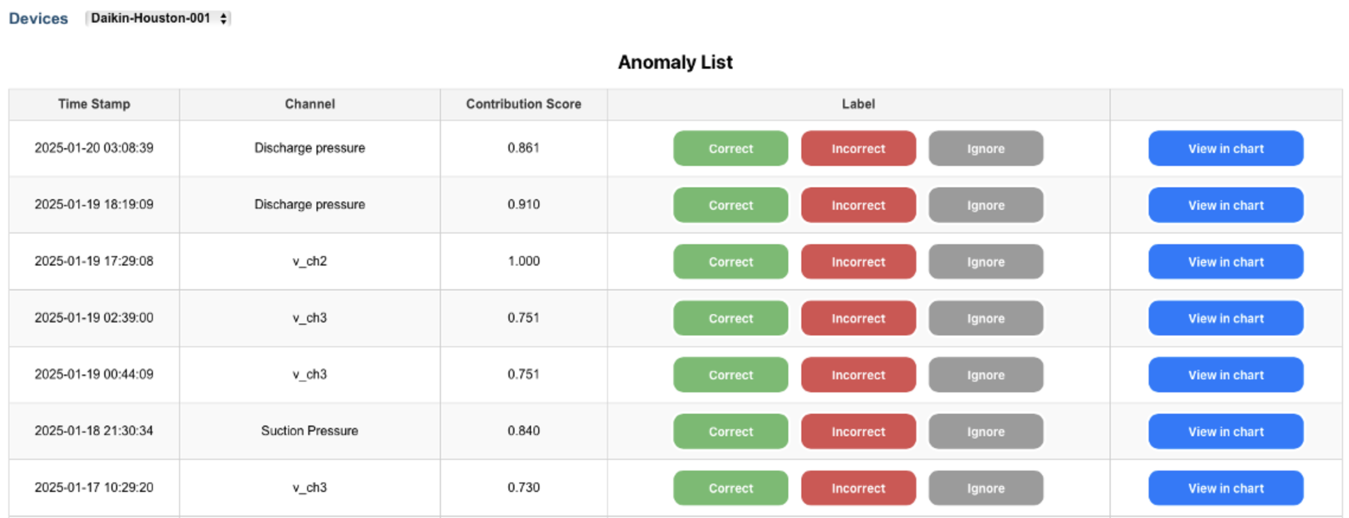Mark the 18:19:09 anomaly as Correct
The width and height of the screenshot is (1349, 518).
(x=730, y=205)
